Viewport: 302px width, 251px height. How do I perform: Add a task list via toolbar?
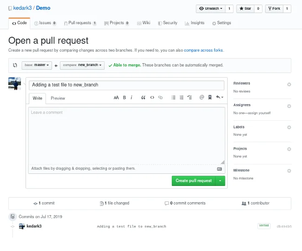point(190,98)
